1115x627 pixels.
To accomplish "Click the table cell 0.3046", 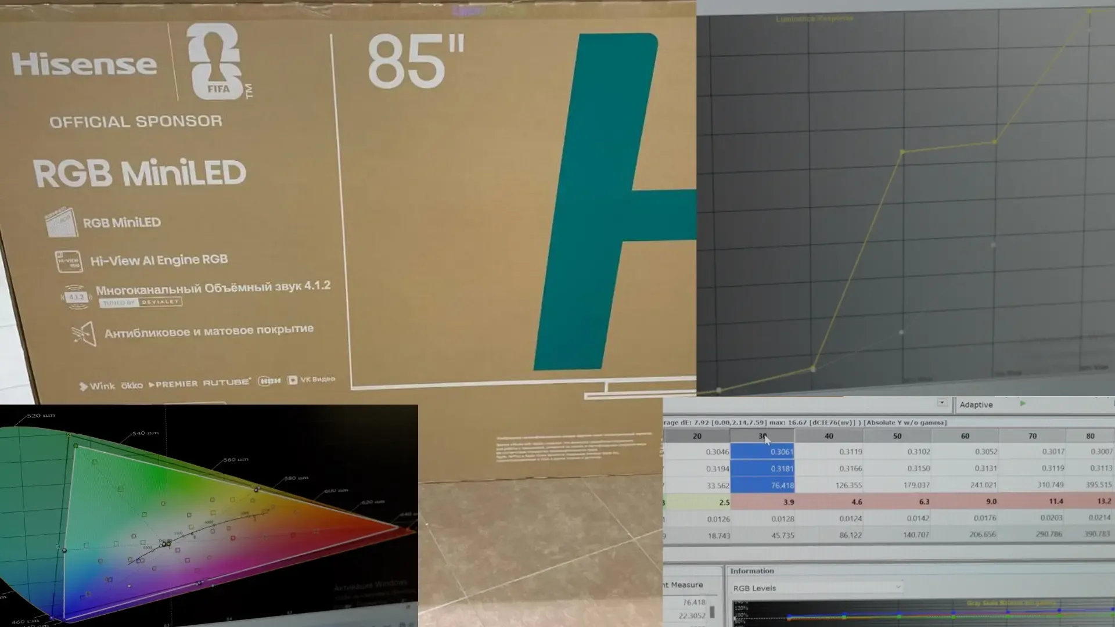I will pos(697,452).
